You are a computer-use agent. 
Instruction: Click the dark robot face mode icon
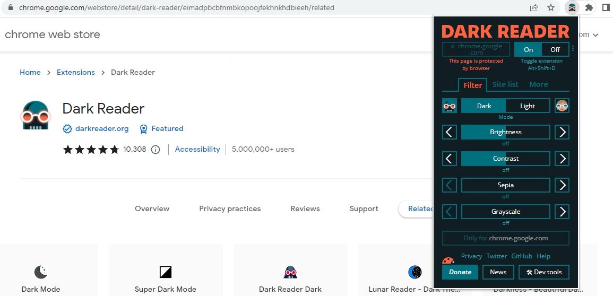coord(449,106)
